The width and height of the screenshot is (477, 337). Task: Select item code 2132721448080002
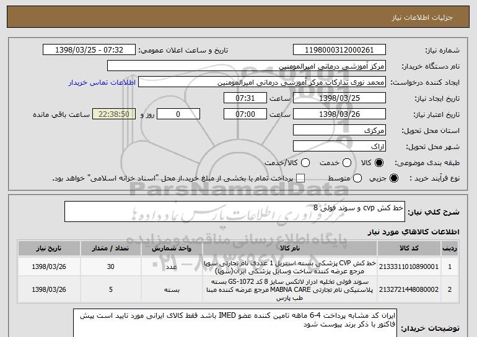click(409, 289)
